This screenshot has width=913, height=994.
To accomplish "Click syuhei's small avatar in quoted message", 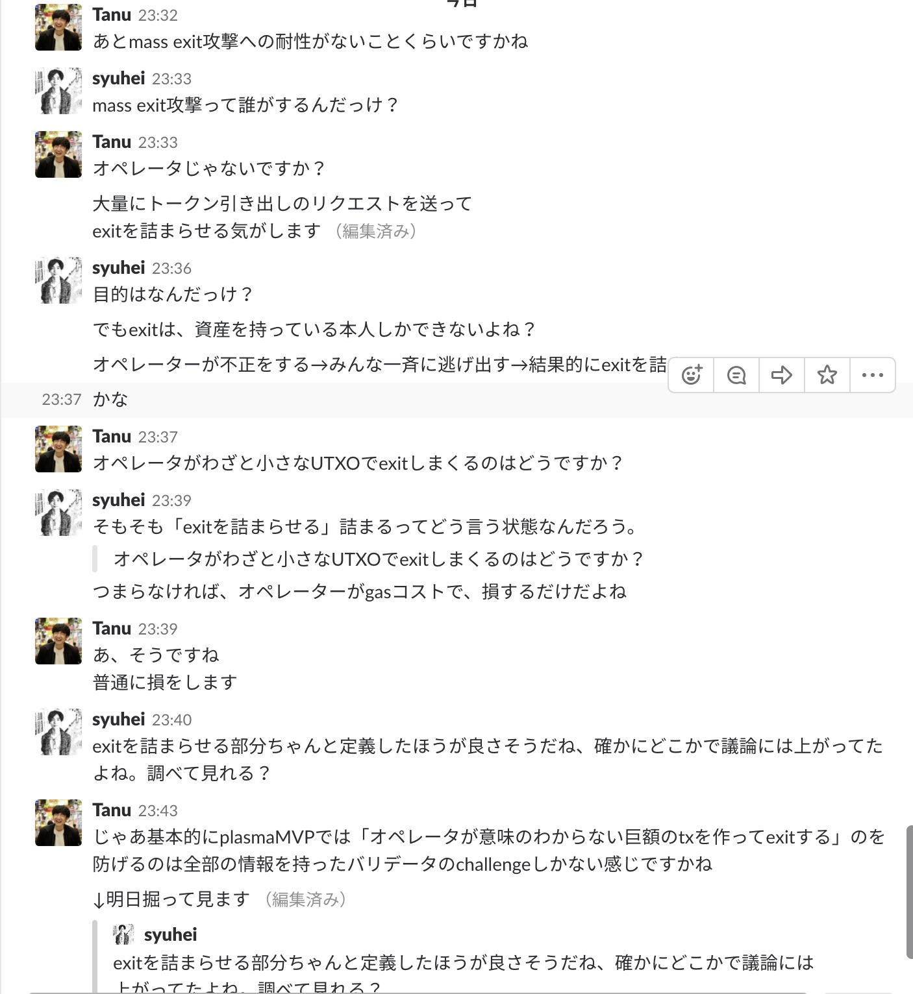I will coord(123,934).
